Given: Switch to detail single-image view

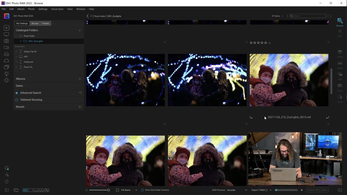Looking at the screenshot, I should (x=30, y=190).
